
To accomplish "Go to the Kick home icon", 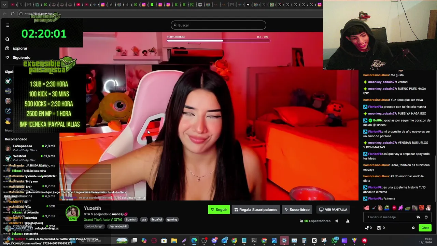I will [x=7, y=39].
